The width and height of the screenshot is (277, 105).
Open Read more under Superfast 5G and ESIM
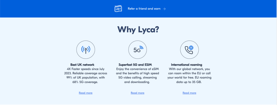138,93
